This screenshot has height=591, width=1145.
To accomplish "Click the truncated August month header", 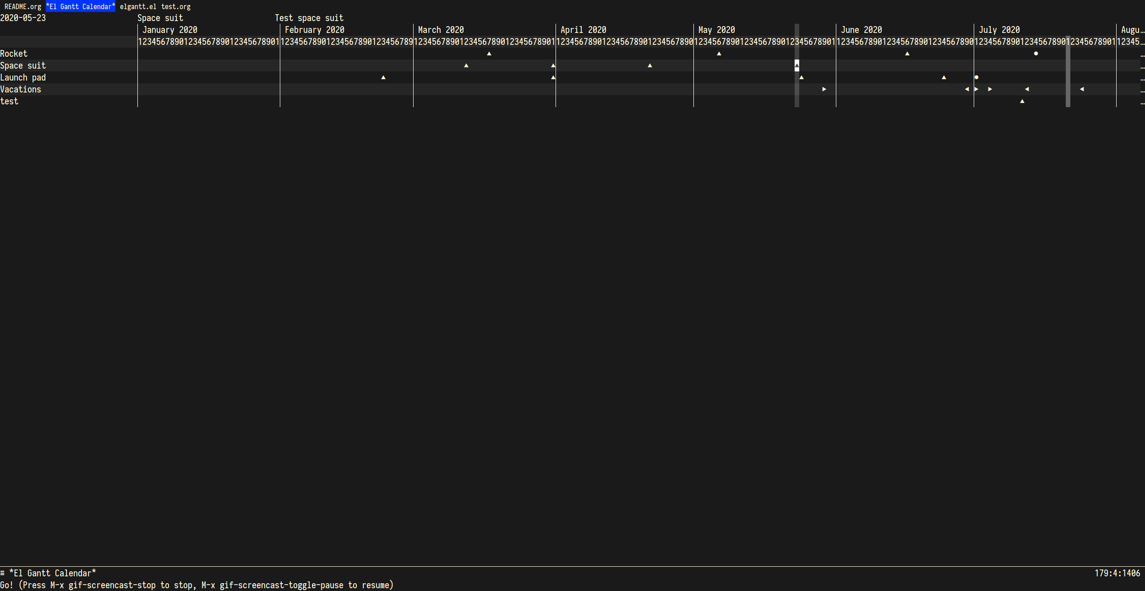I will (x=1131, y=30).
